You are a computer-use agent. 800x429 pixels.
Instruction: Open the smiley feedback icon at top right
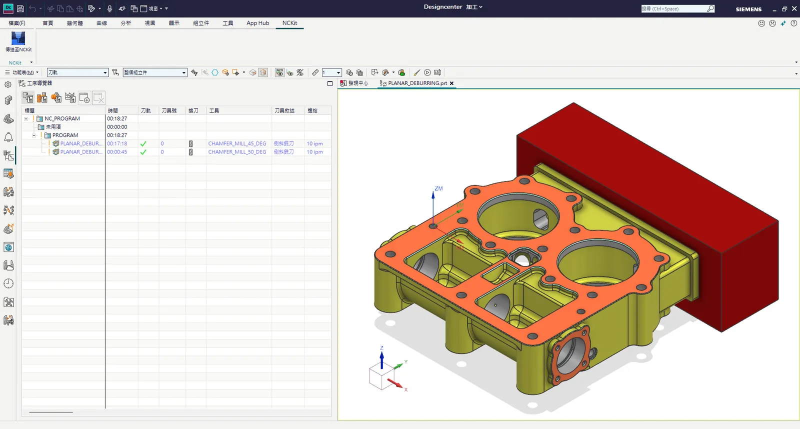tap(761, 23)
